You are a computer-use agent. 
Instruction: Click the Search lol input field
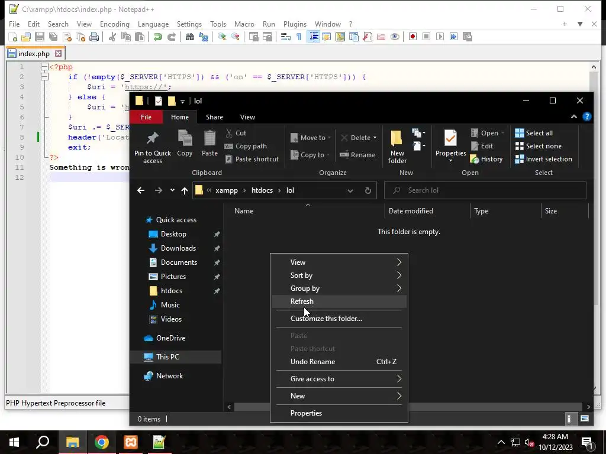point(485,190)
